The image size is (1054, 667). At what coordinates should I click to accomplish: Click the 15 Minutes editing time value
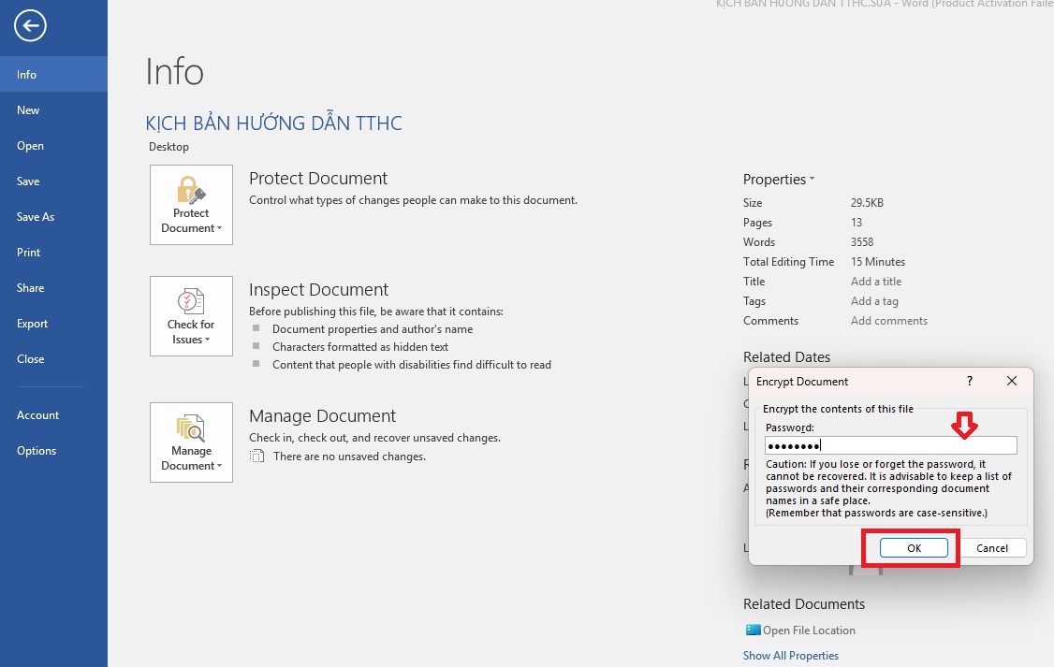tap(878, 262)
